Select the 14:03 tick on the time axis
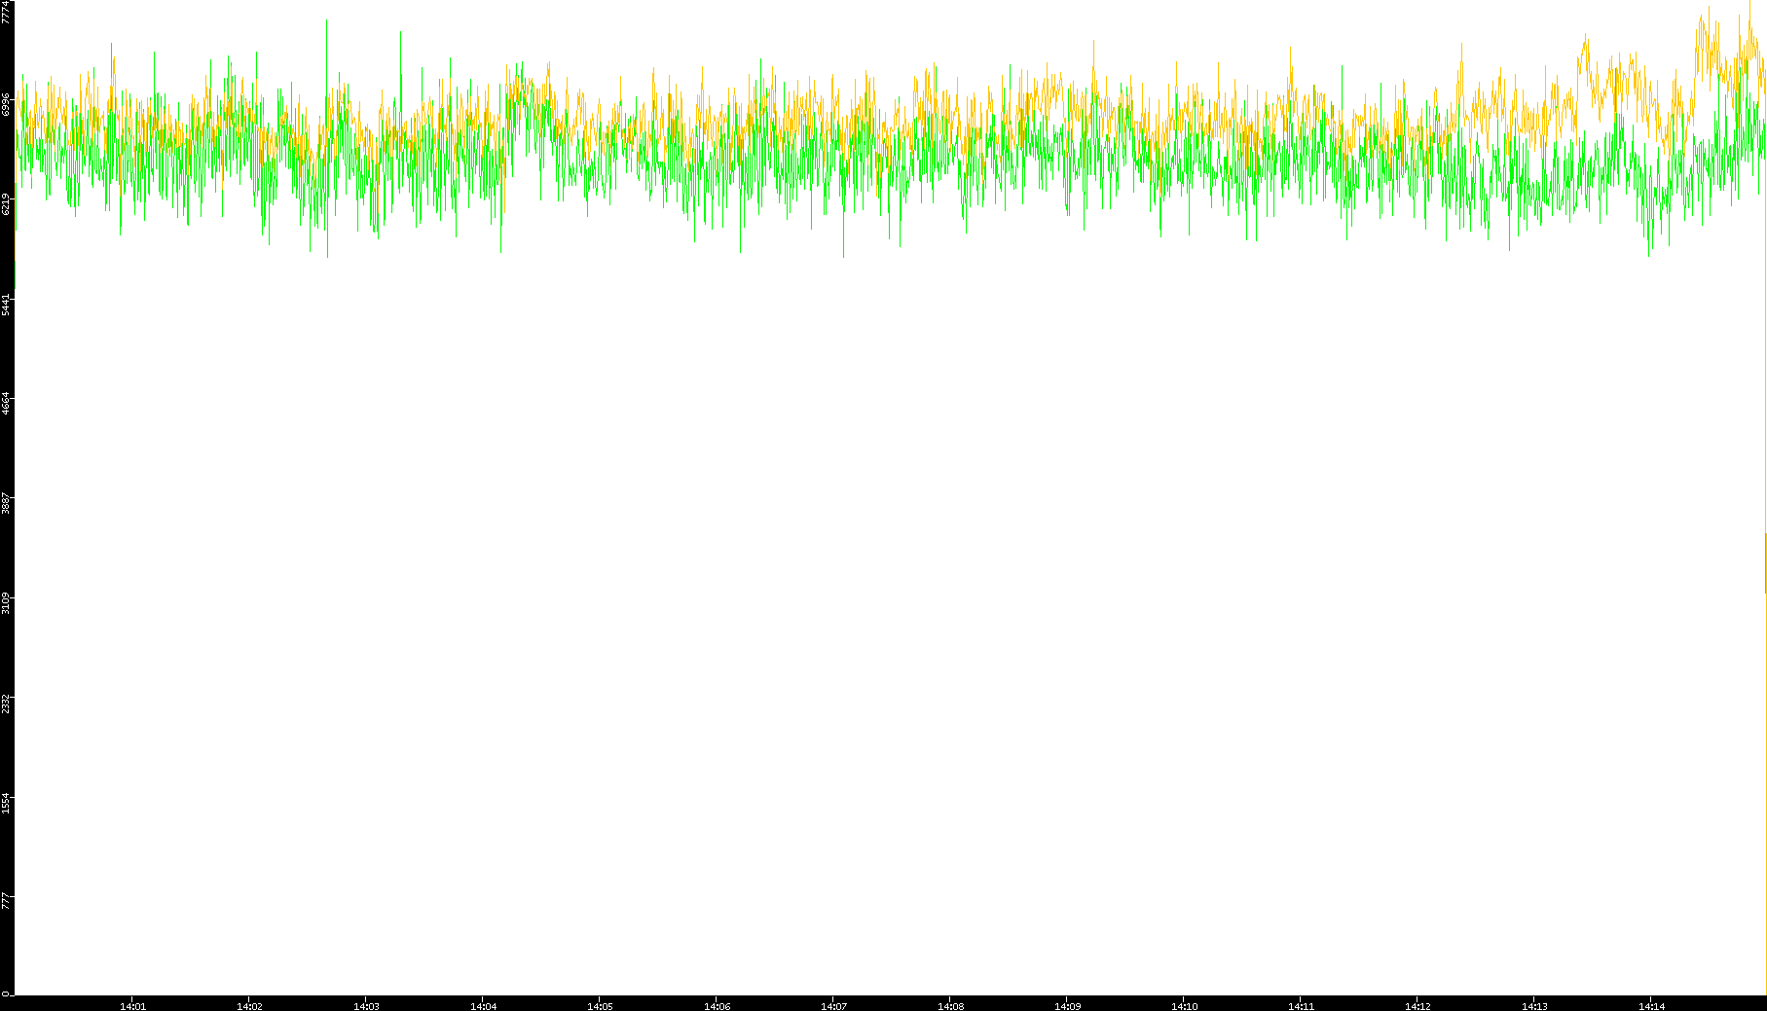This screenshot has height=1011, width=1767. coord(366,1006)
